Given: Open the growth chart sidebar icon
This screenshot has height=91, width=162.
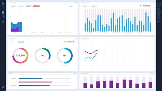Looking at the screenshot, I should pyautogui.click(x=3, y=21).
